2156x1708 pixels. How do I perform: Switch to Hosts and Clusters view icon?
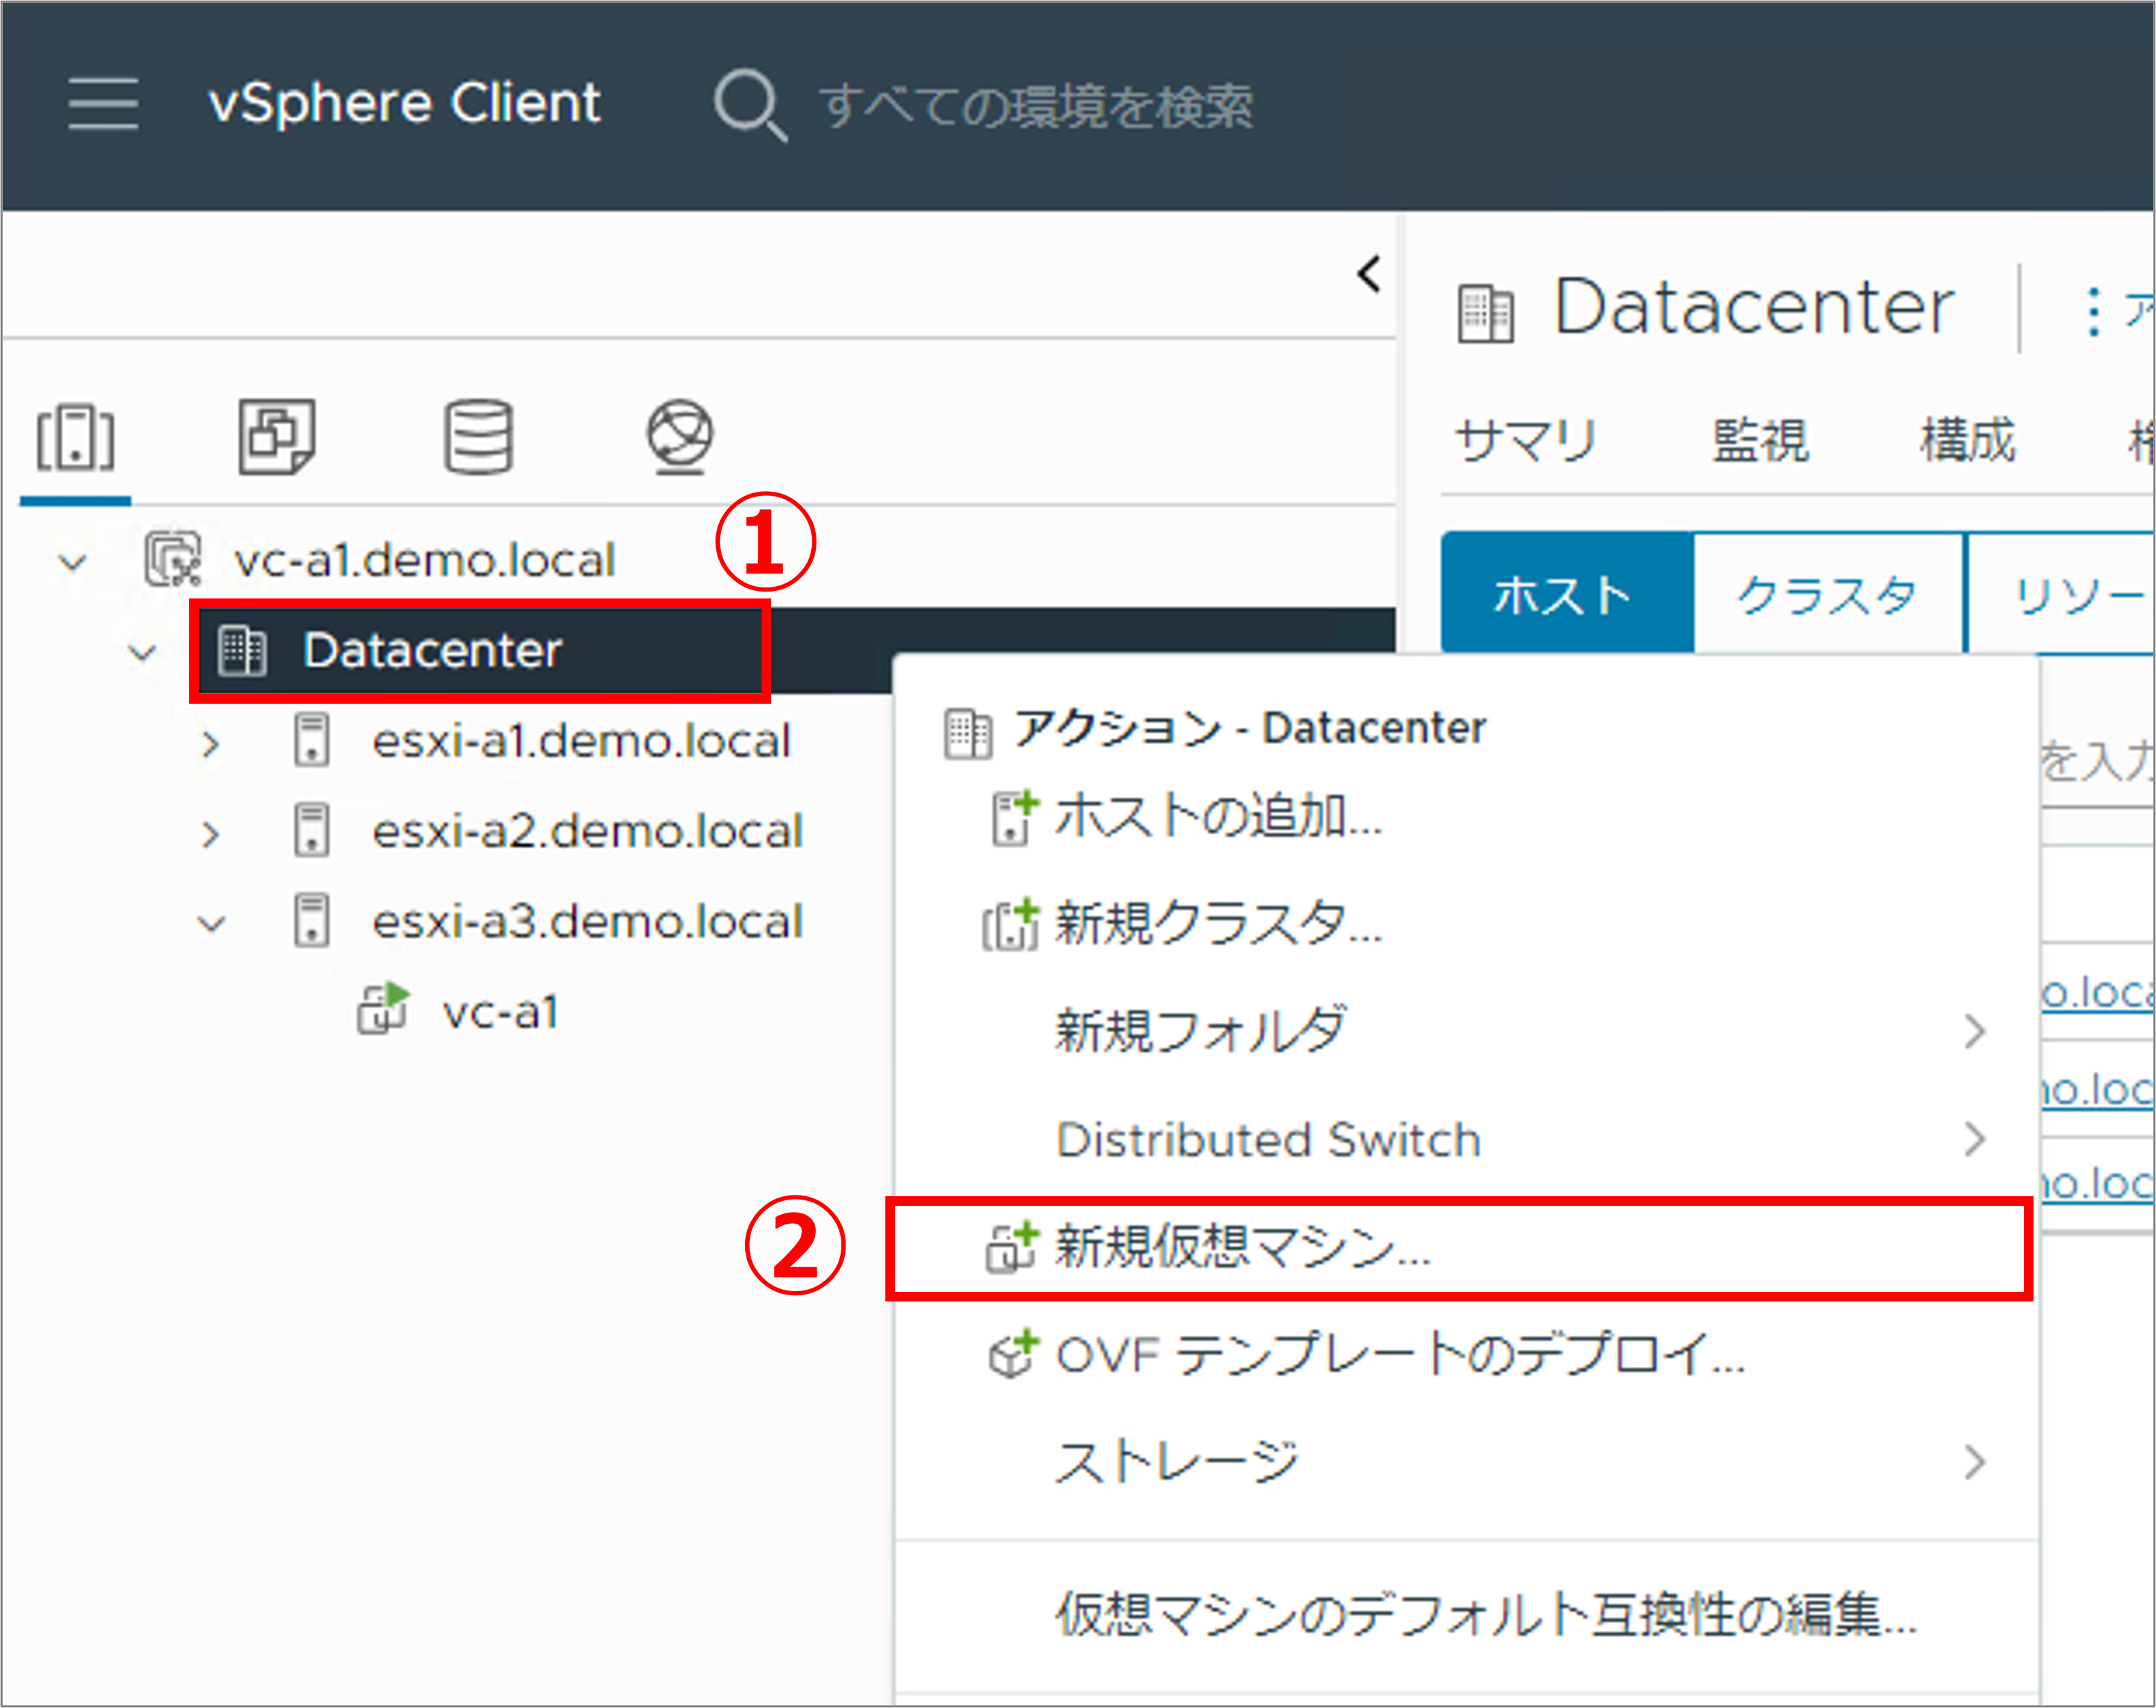76,437
